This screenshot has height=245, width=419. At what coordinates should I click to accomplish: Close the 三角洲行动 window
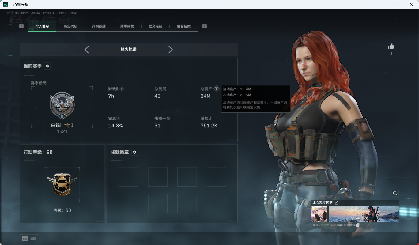(x=412, y=5)
